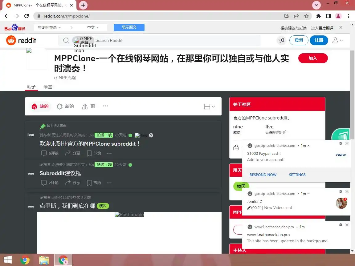Sort posts by 顶 top

pyautogui.click(x=88, y=106)
